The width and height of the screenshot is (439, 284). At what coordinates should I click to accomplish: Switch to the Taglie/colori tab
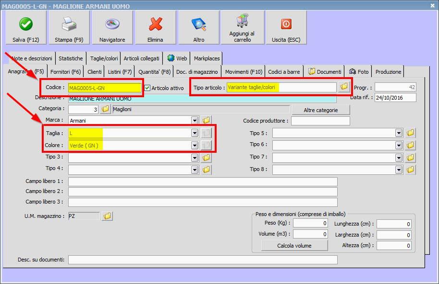click(x=104, y=58)
